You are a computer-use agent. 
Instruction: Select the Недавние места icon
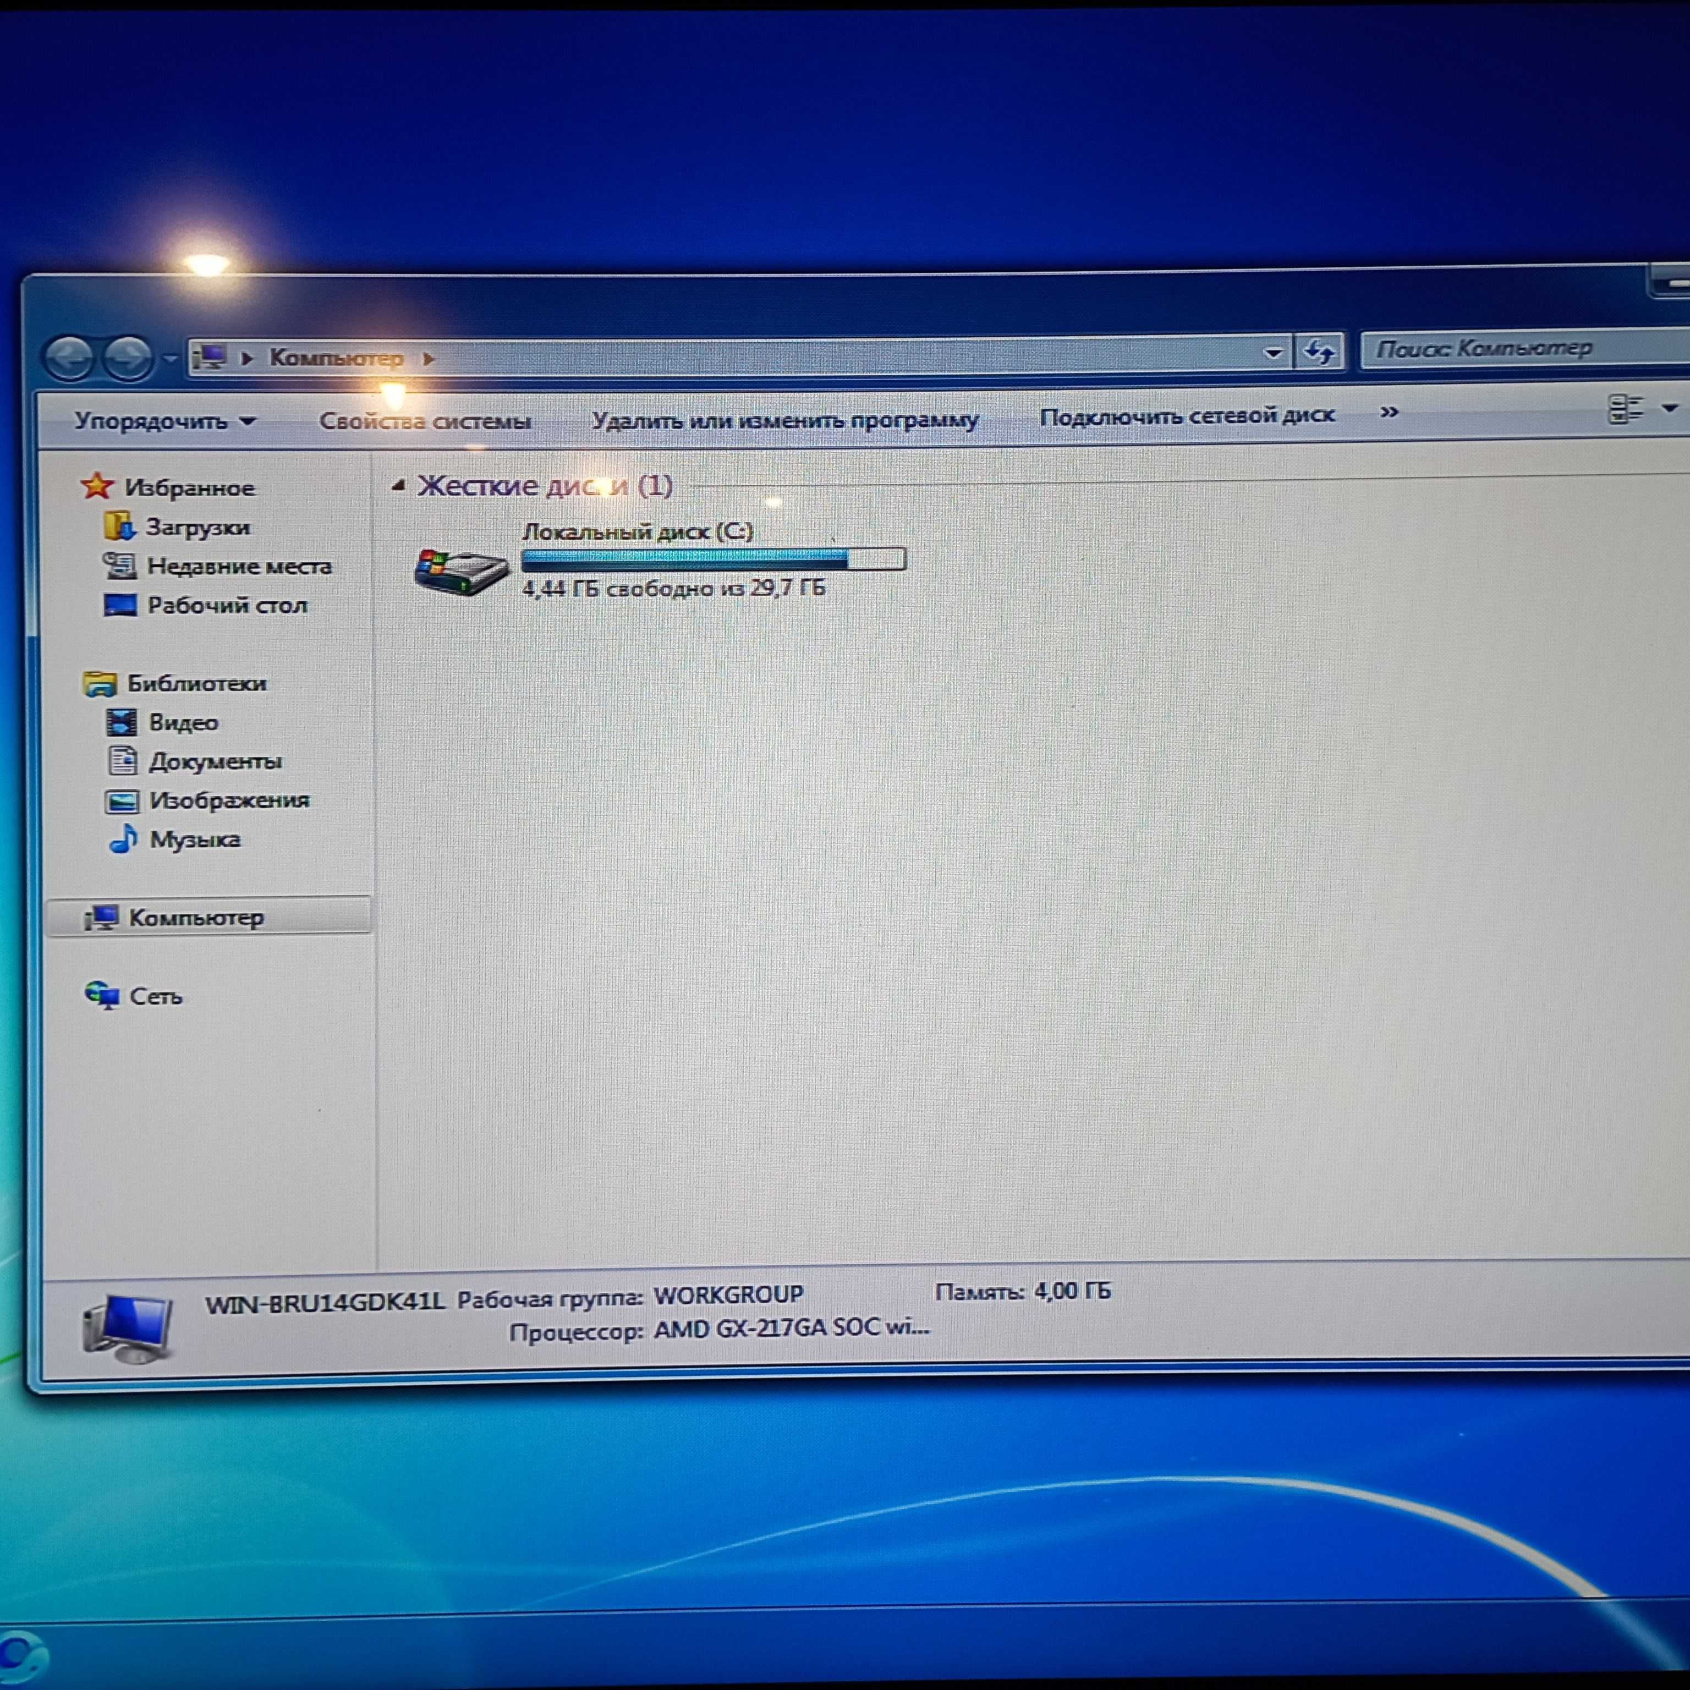click(x=120, y=566)
